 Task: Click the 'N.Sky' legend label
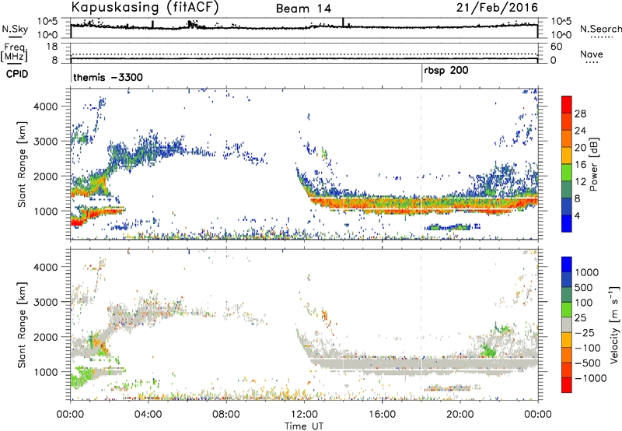[15, 29]
